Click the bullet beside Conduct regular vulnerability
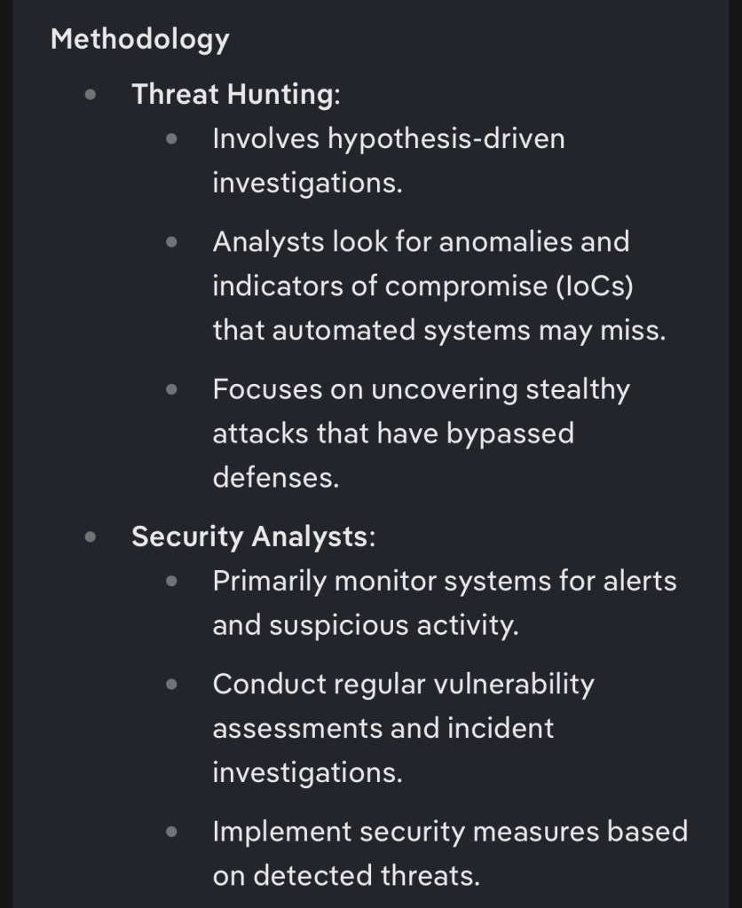Screen dimensions: 742x908 pyautogui.click(x=171, y=684)
